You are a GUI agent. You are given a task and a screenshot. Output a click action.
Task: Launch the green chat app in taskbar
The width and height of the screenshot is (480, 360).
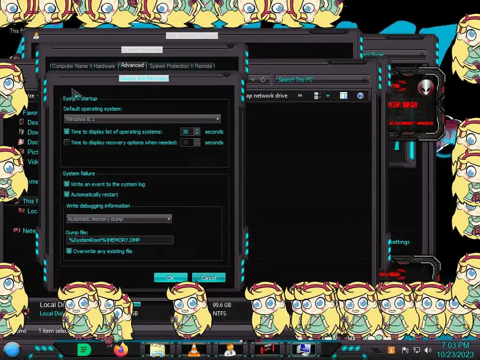[84, 349]
